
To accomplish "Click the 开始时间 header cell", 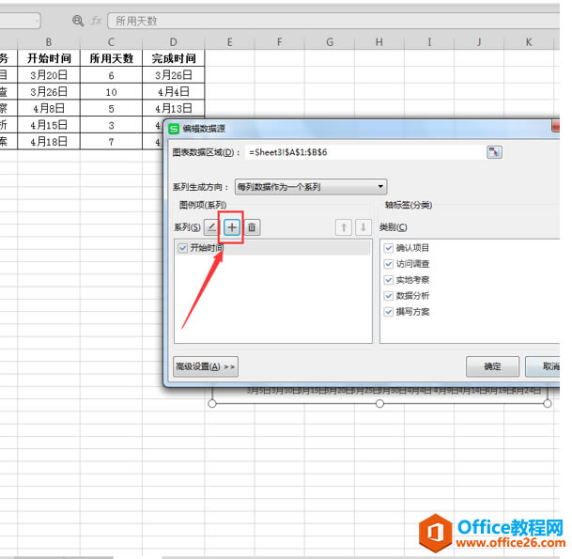I will [x=49, y=58].
